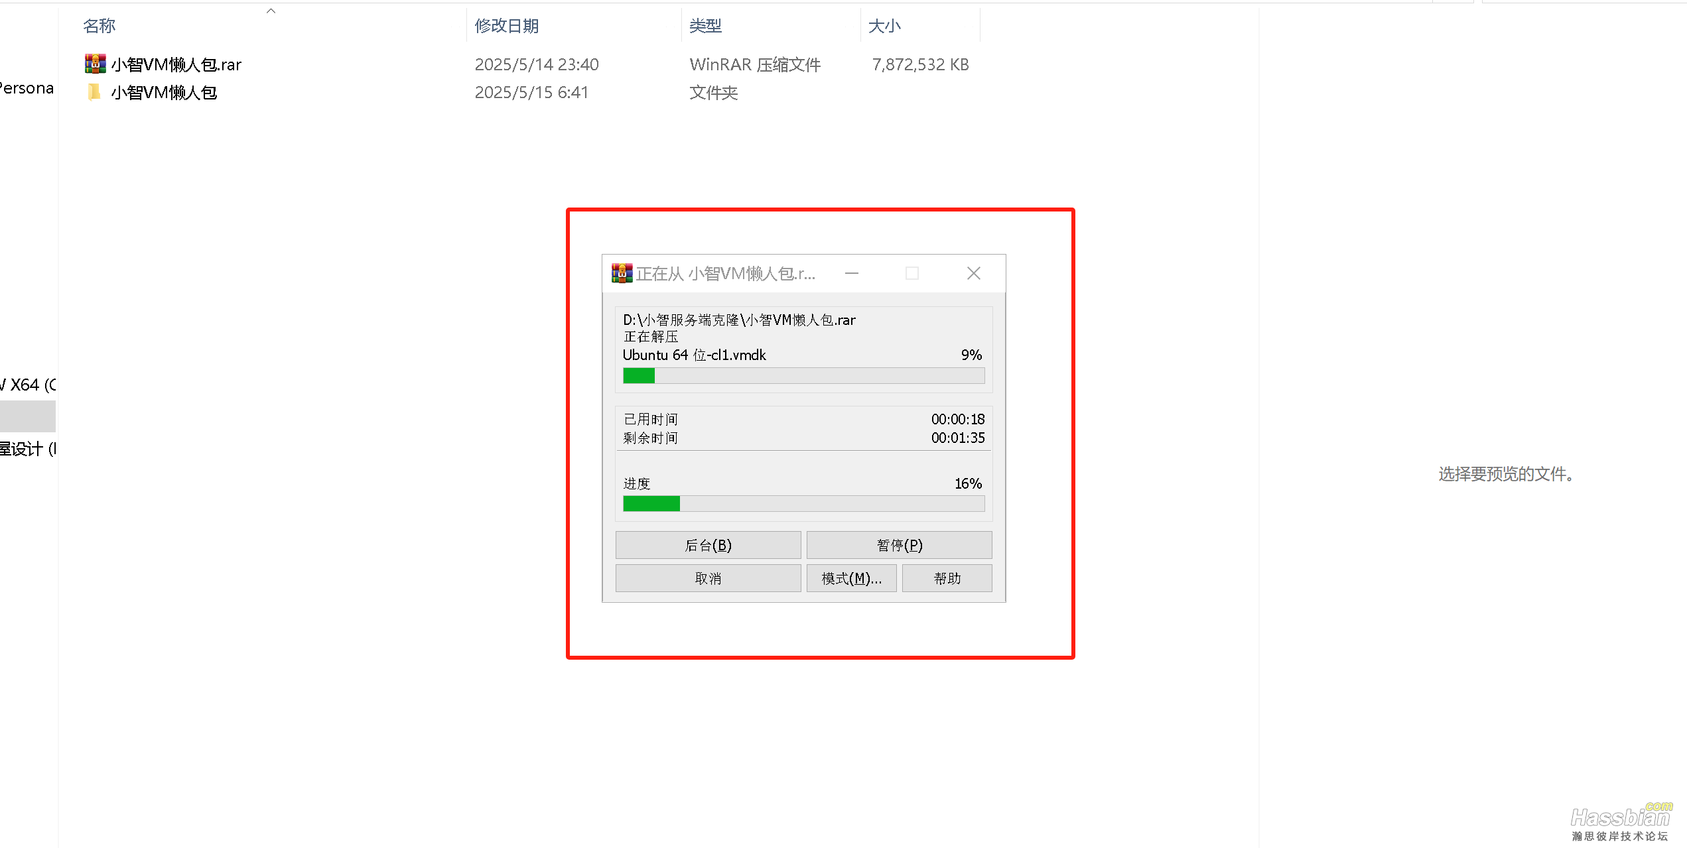Click sort arrow above 名称 column
This screenshot has height=848, width=1687.
[271, 11]
